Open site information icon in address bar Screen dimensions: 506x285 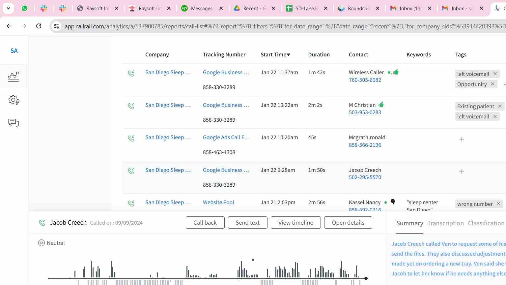[56, 26]
